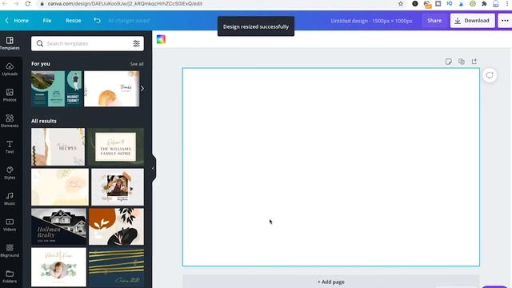This screenshot has width=512, height=288.
Task: Open template search filters icon
Action: point(136,43)
